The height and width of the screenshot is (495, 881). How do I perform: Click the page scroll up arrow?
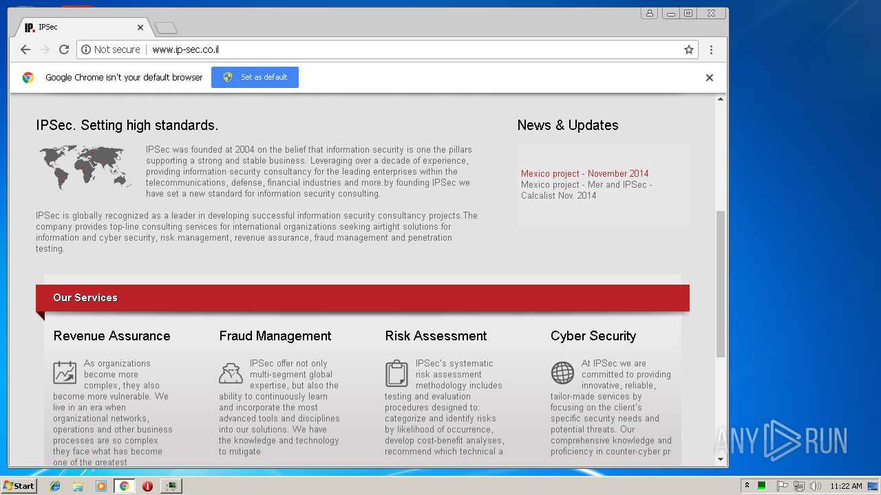(721, 100)
